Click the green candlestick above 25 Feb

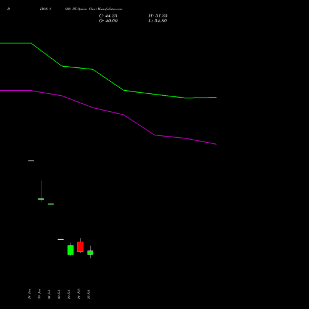click(x=90, y=252)
